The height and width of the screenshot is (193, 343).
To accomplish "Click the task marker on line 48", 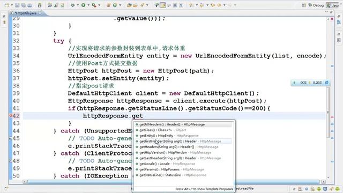I will (11, 161).
